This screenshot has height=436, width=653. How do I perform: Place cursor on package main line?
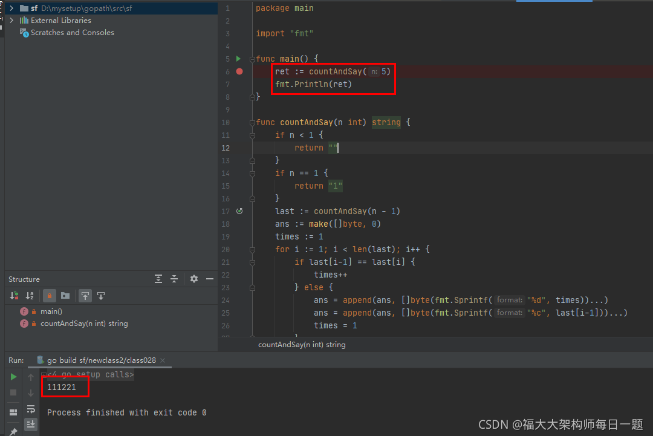click(285, 8)
